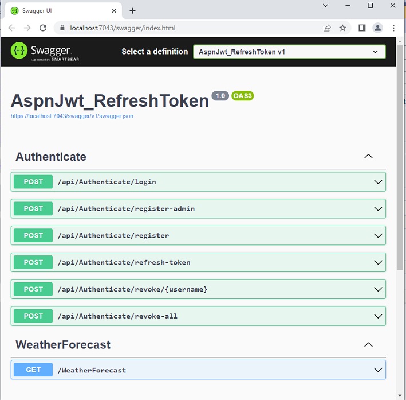406x400 pixels.
Task: Expand GET /WeatherForecast endpoint
Action: point(198,370)
